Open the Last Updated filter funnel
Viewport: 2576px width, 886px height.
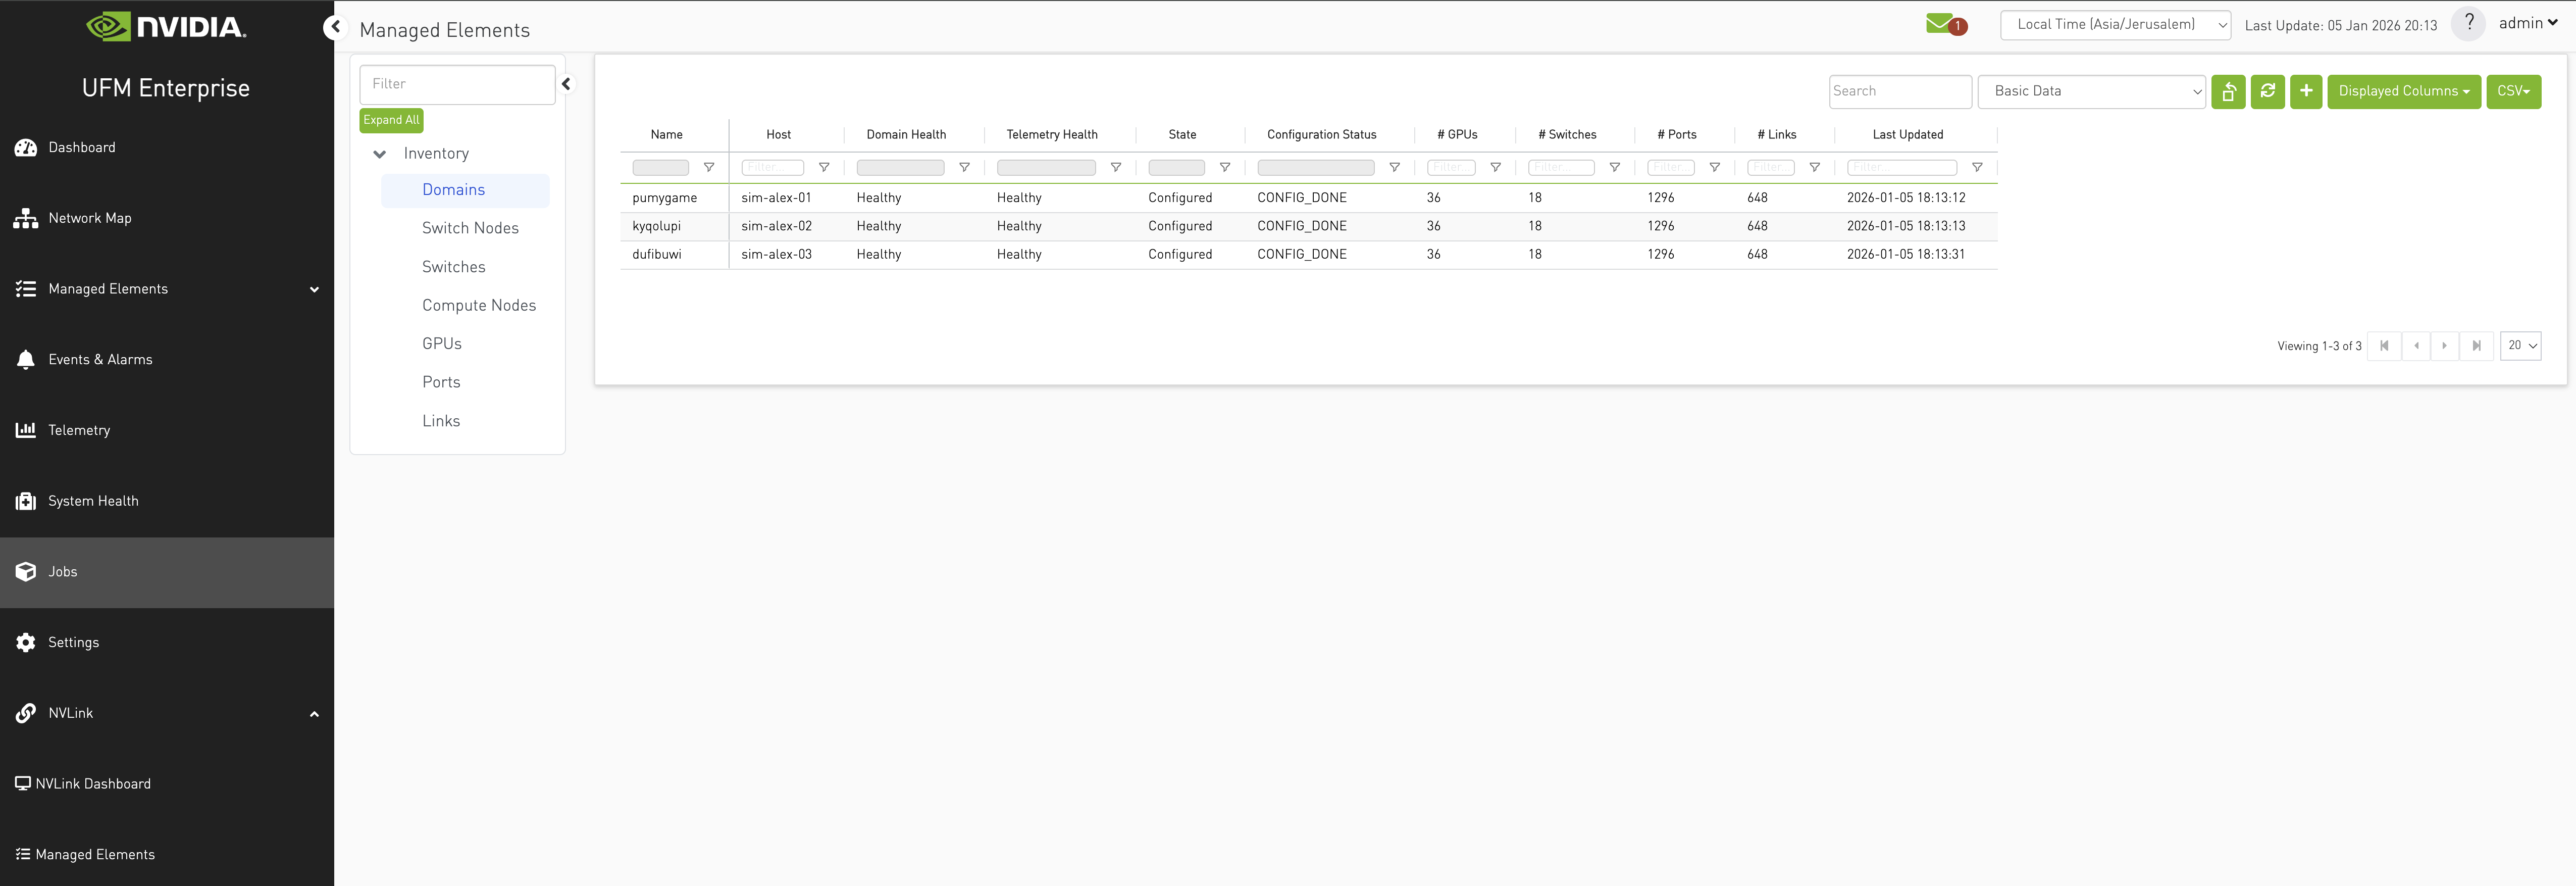pos(1977,168)
